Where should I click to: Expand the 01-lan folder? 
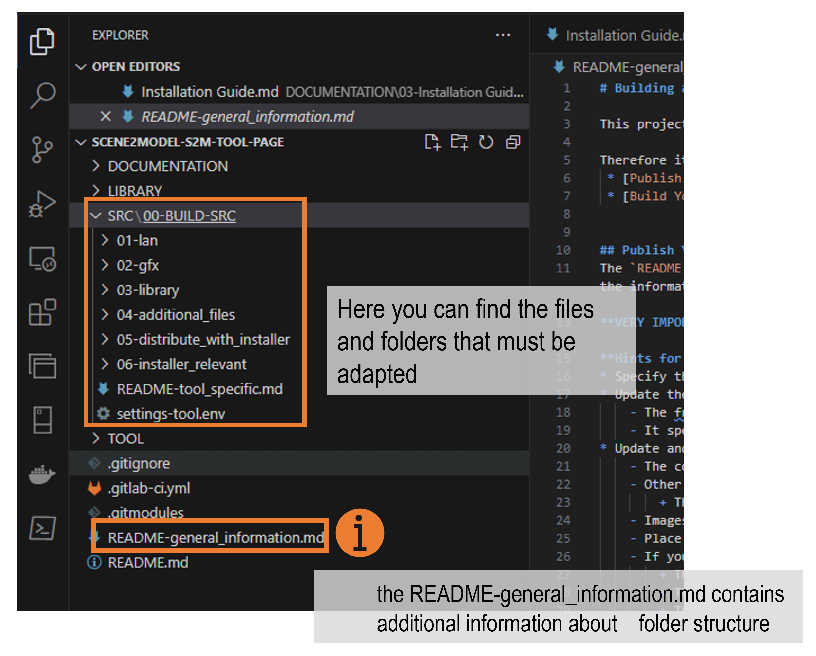pos(105,240)
